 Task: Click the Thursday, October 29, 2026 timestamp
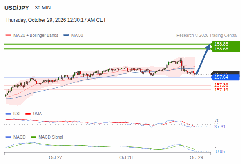pyautogui.click(x=56, y=20)
